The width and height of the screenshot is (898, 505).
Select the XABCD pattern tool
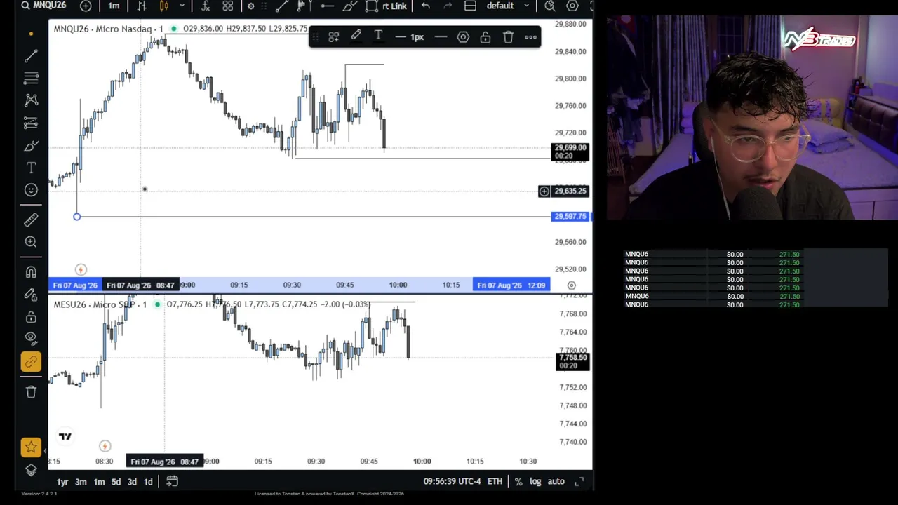point(31,100)
